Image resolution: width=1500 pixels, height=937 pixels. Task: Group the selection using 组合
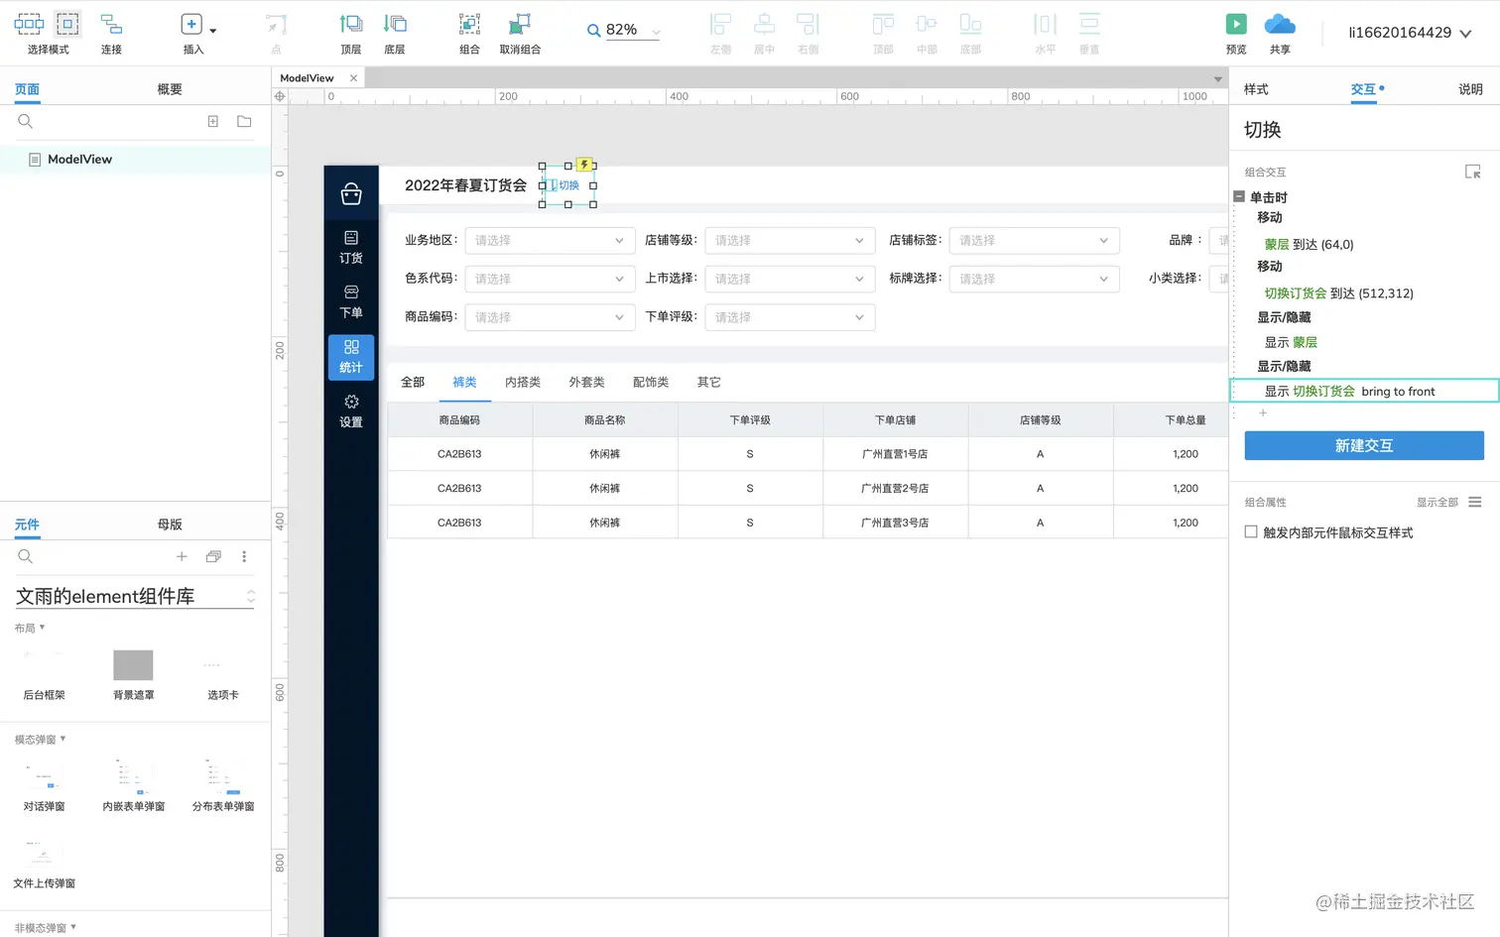pyautogui.click(x=470, y=24)
